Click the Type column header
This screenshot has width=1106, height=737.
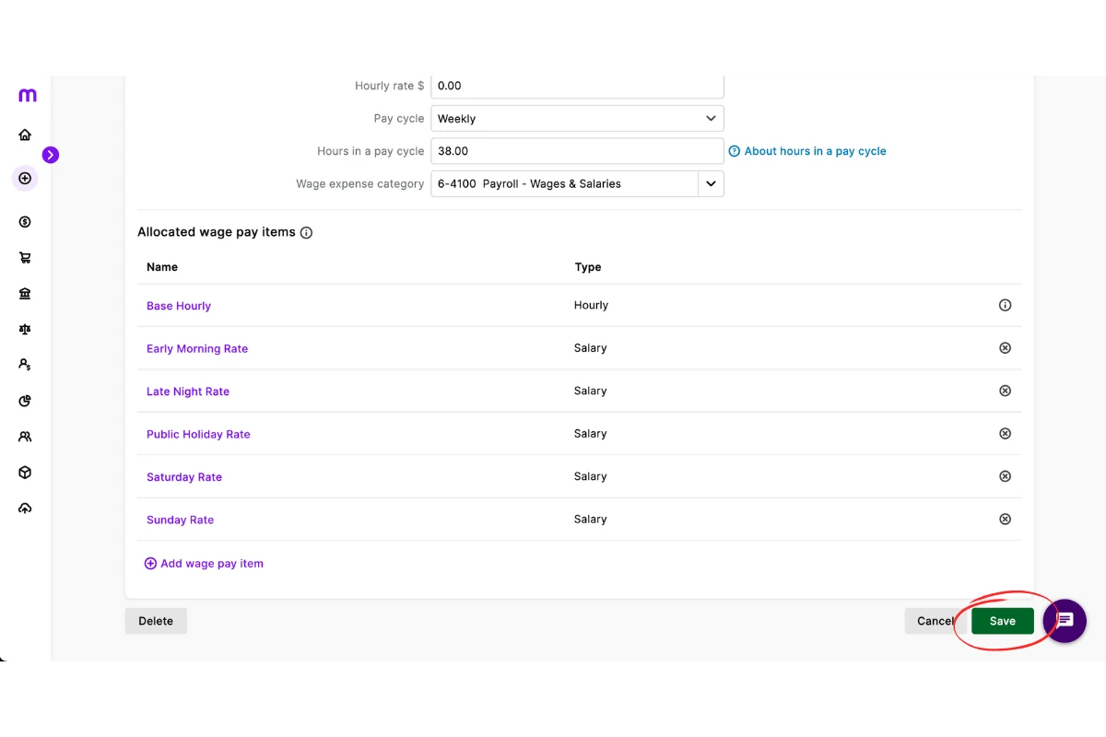[x=588, y=267]
